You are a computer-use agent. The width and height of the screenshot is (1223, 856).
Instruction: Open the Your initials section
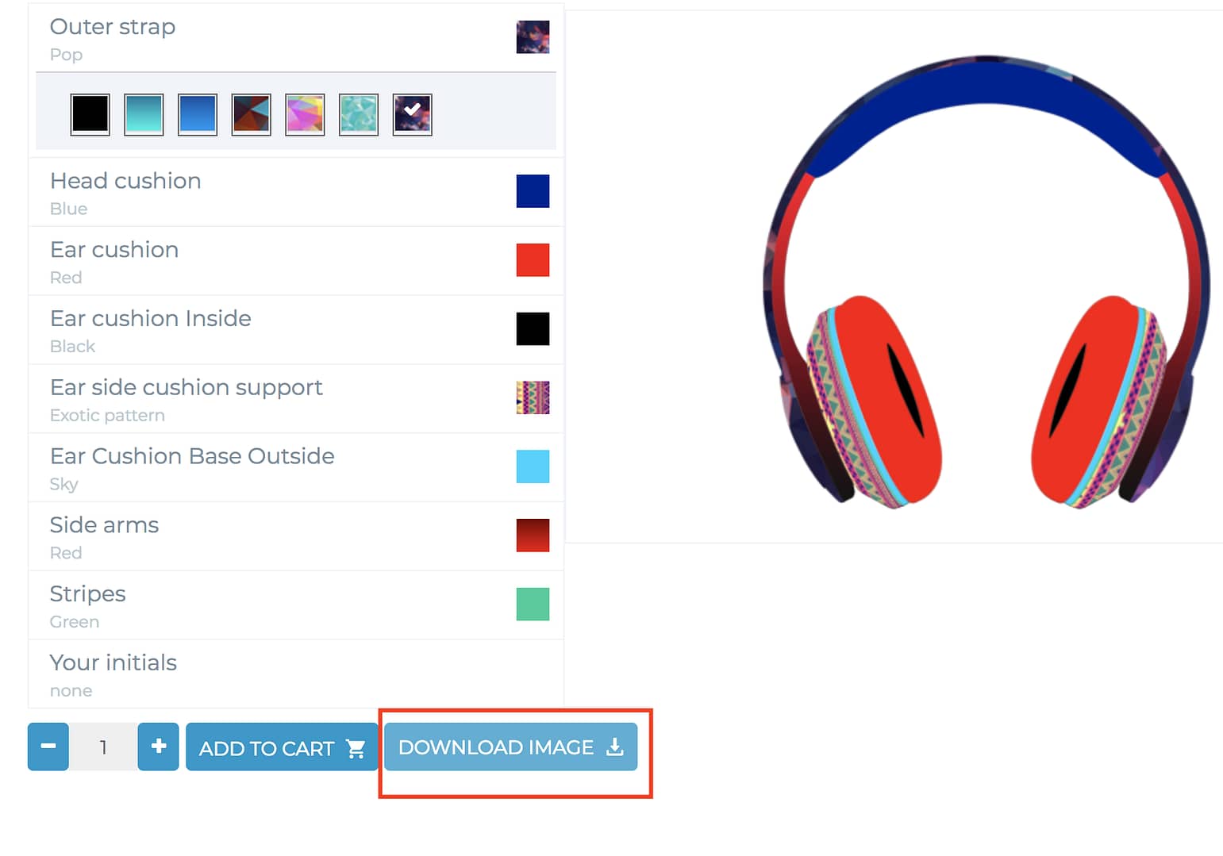296,674
